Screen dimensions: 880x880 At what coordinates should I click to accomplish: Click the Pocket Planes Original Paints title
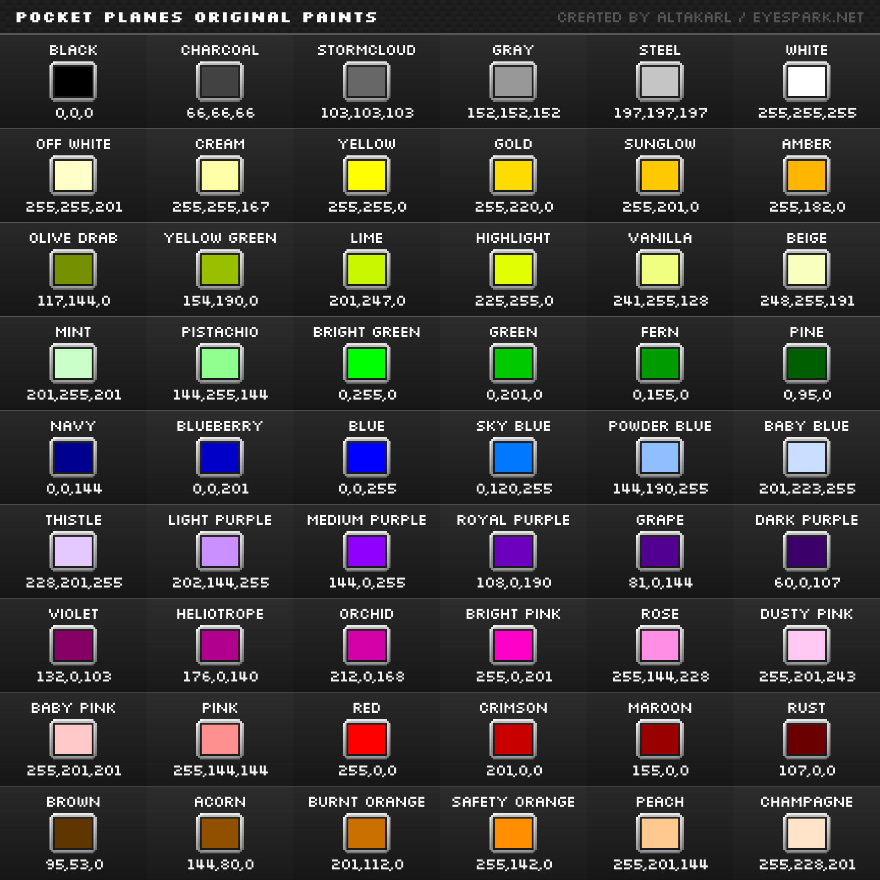[197, 17]
